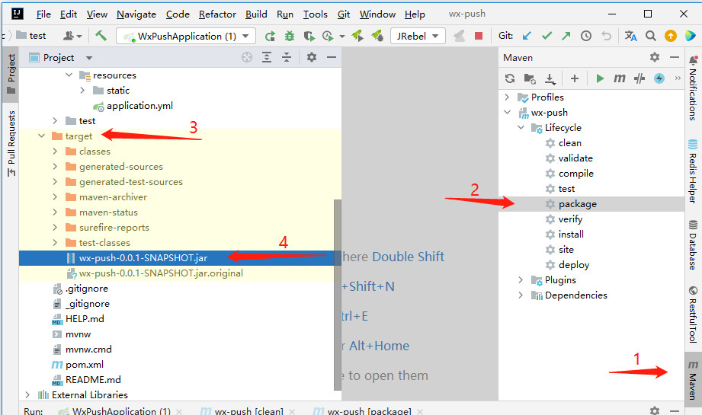Open the Tools menu

316,14
